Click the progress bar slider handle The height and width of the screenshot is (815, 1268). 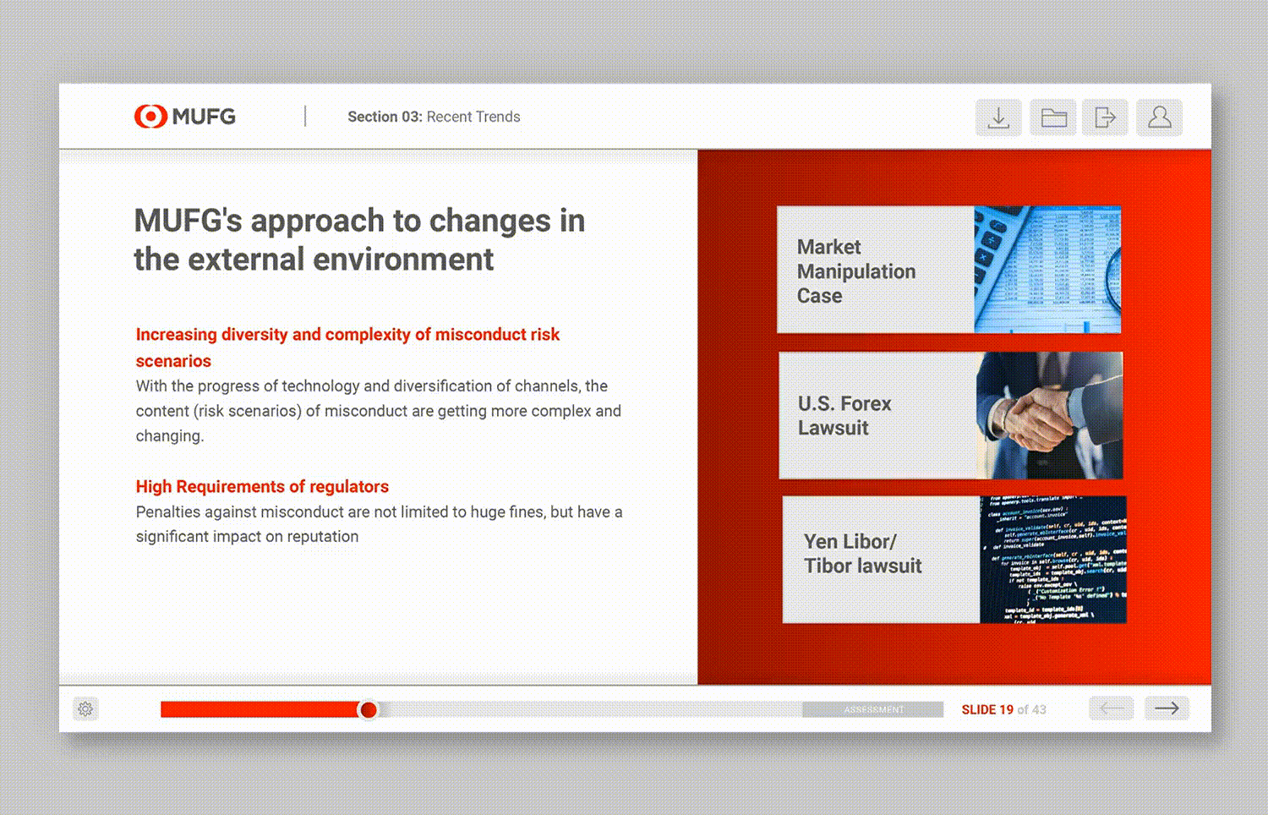[368, 710]
